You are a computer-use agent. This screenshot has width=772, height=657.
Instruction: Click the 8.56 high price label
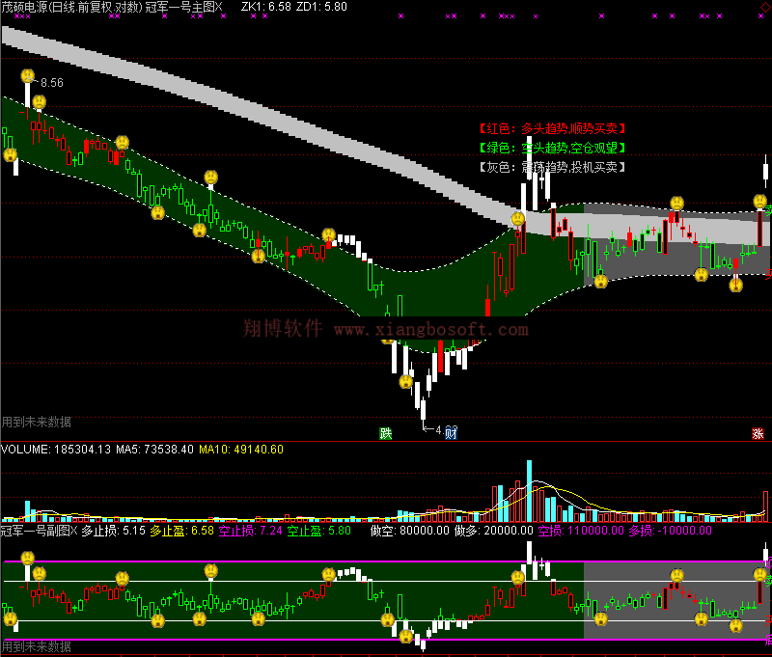click(x=52, y=83)
